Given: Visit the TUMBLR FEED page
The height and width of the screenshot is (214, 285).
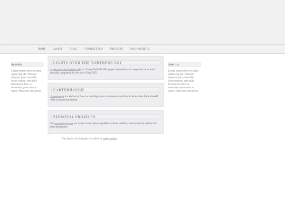Looking at the screenshot, I should (93, 49).
